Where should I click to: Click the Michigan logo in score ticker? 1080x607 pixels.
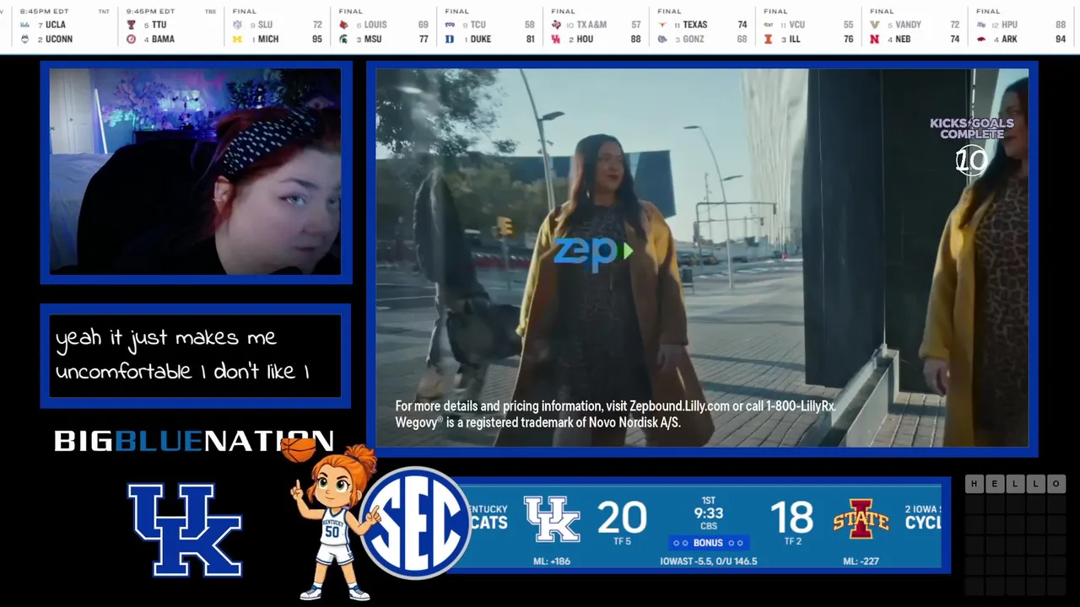click(x=237, y=39)
